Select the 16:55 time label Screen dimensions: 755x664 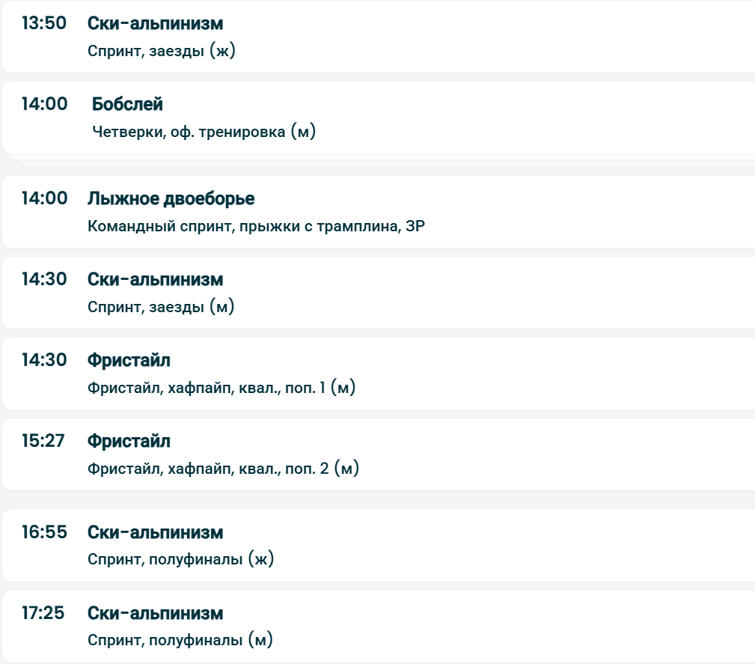pos(44,532)
